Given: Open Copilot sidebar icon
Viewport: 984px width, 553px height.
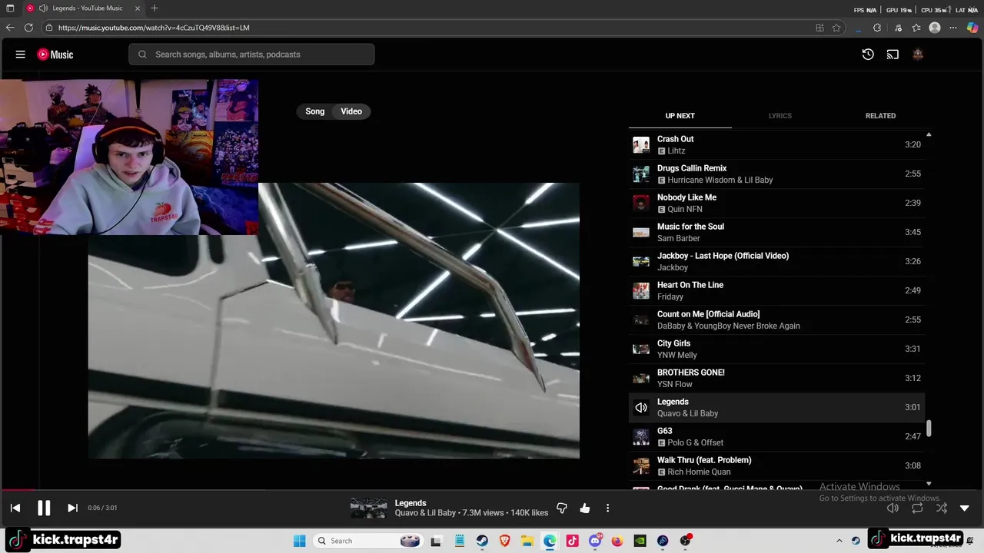Looking at the screenshot, I should point(972,28).
